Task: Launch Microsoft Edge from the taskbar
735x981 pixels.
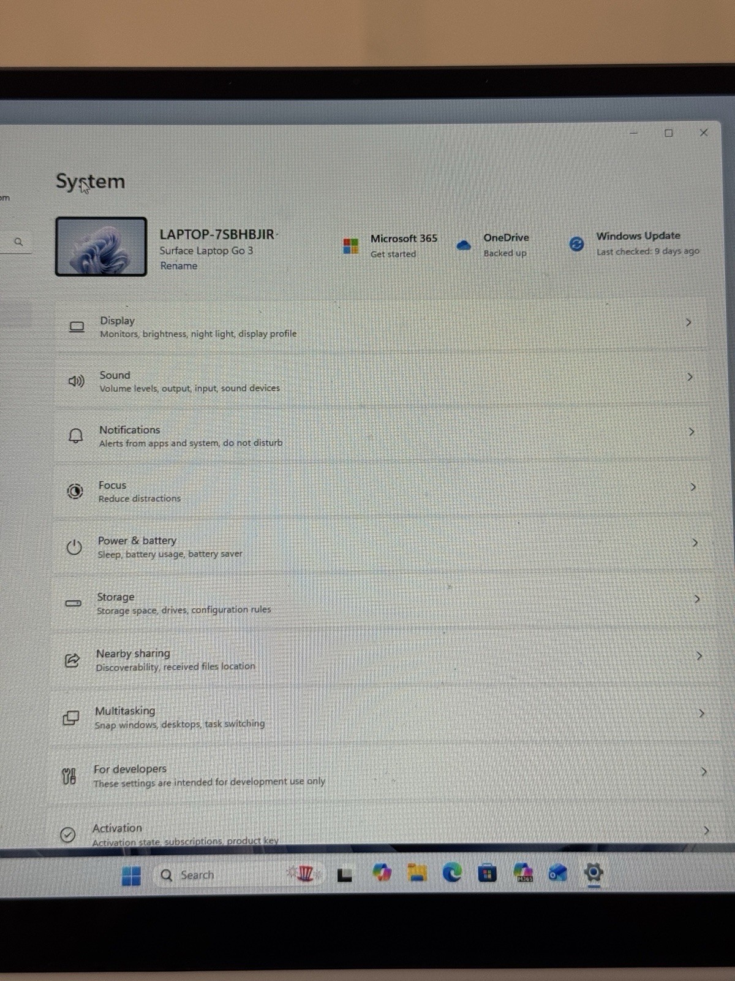Action: coord(452,872)
